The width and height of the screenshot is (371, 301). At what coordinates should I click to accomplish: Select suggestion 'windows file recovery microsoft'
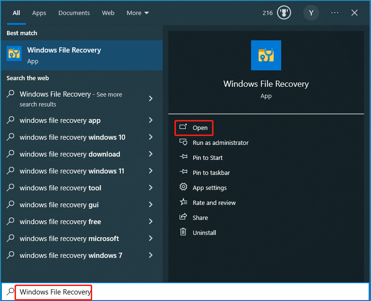[69, 239]
